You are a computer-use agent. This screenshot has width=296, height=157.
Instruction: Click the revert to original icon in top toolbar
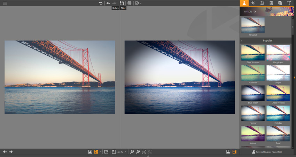coord(101,3)
